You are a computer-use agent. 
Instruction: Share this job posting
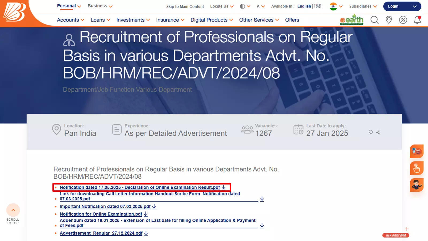[x=378, y=132]
